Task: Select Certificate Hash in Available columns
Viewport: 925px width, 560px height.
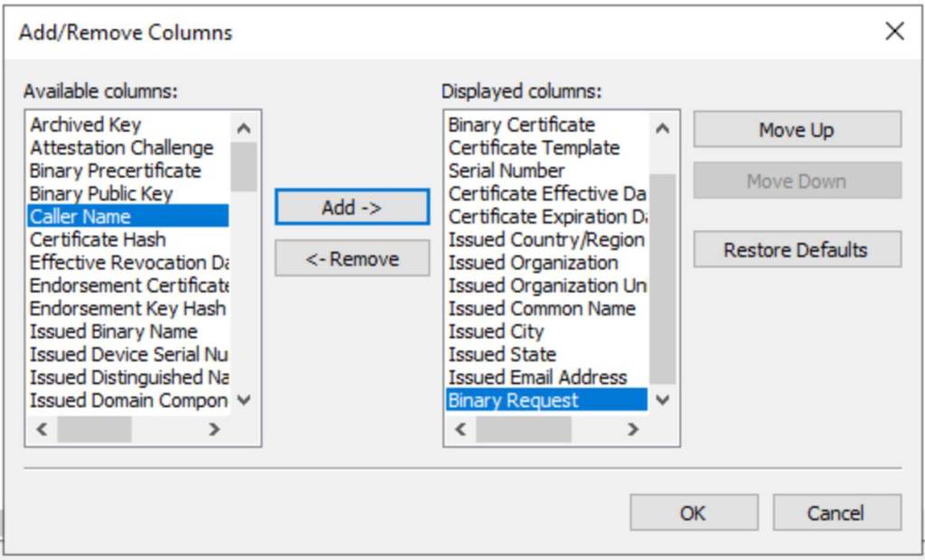Action: pyautogui.click(x=98, y=239)
